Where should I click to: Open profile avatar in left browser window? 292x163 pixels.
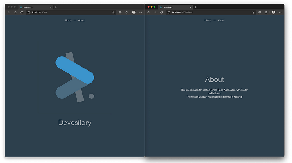click(134, 12)
